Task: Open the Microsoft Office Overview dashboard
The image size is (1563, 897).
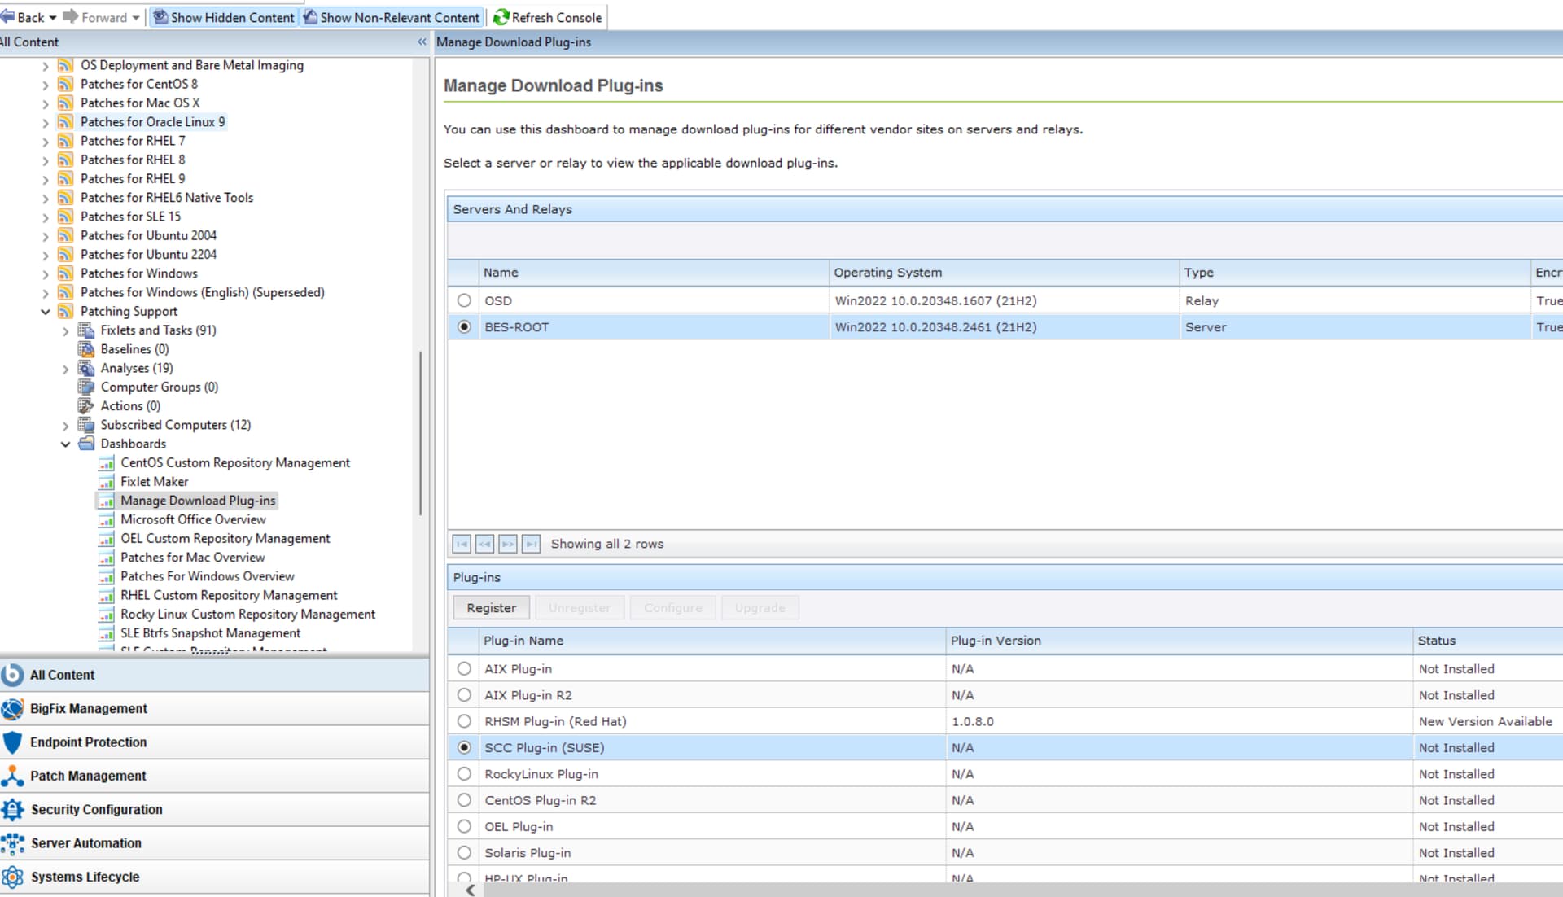Action: [193, 519]
